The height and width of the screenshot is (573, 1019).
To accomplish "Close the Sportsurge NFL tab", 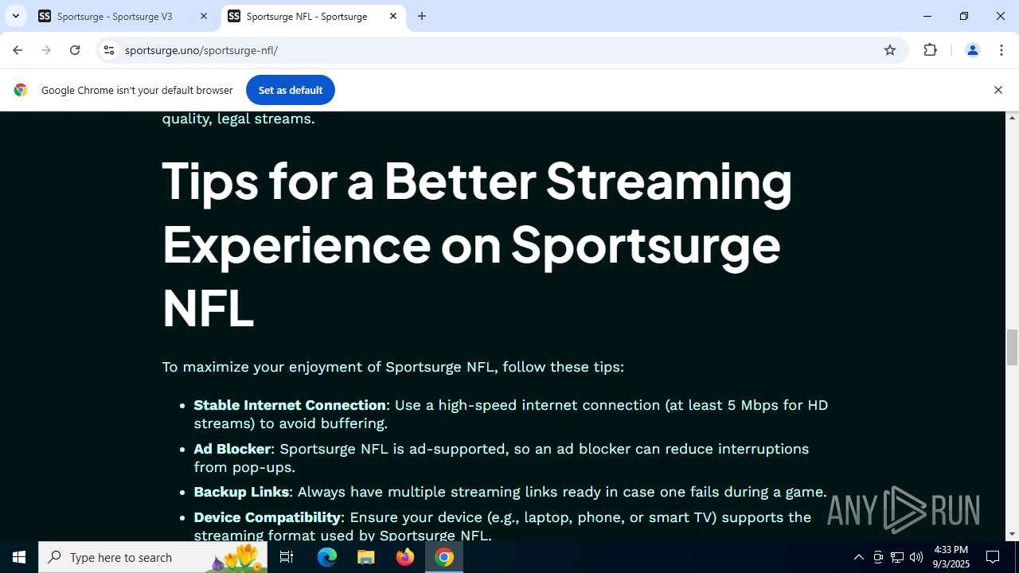I will [393, 16].
